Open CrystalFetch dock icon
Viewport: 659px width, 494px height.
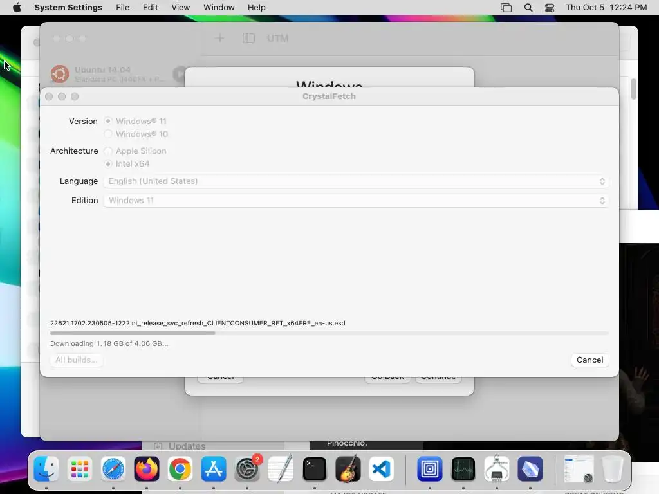(530, 469)
